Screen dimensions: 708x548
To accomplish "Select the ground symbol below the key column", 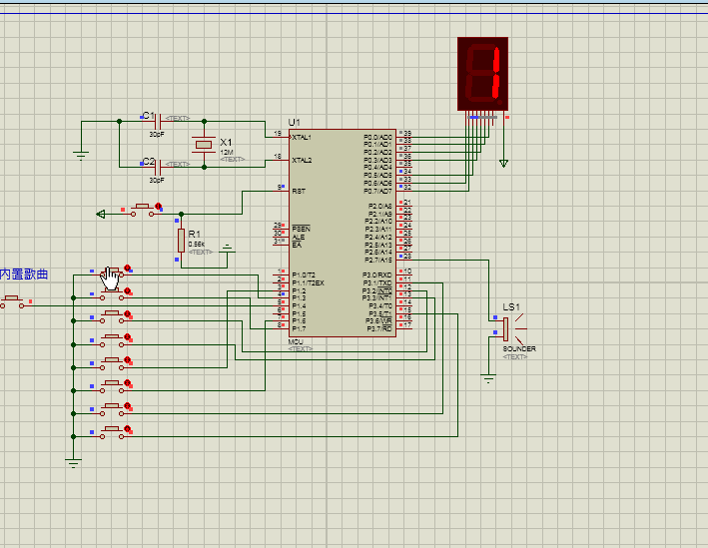I will tap(73, 463).
